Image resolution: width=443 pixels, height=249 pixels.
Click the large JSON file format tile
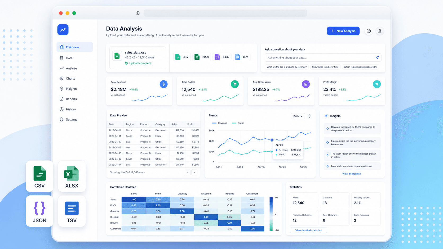(x=39, y=211)
